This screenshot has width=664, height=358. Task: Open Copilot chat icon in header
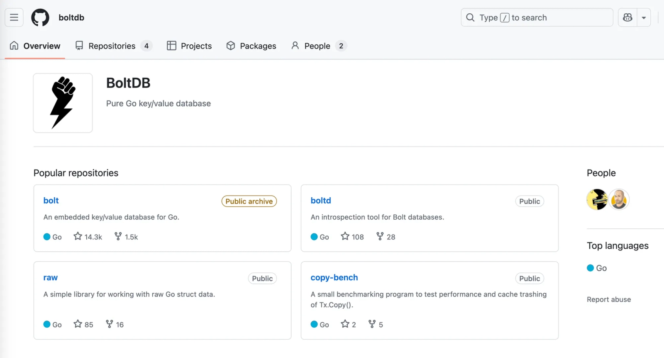[x=627, y=17]
